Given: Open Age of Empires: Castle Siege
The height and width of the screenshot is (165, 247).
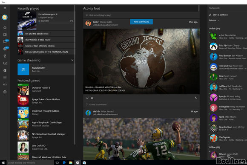Looking at the screenshot, I should point(46,124).
